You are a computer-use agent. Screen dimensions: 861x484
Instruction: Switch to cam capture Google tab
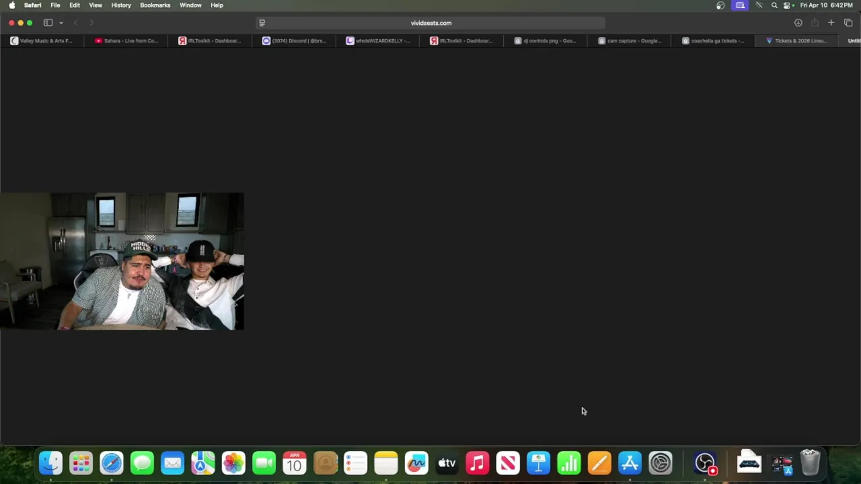(x=630, y=41)
